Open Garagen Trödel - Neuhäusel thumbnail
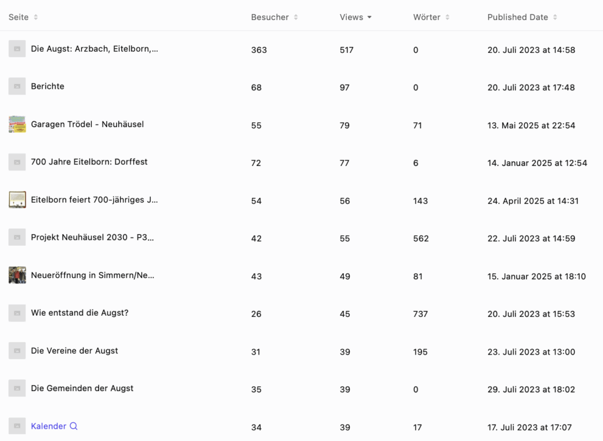The height and width of the screenshot is (441, 603). point(17,124)
